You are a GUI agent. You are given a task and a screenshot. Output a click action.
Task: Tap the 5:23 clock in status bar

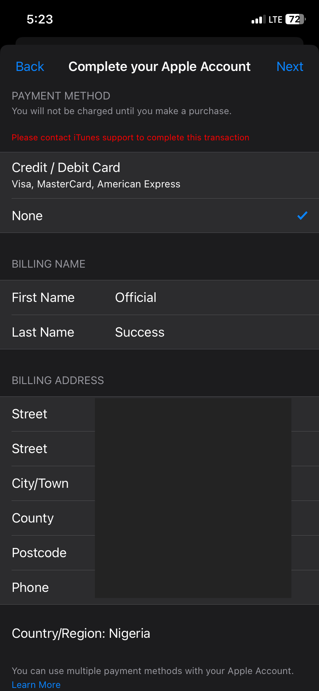40,19
